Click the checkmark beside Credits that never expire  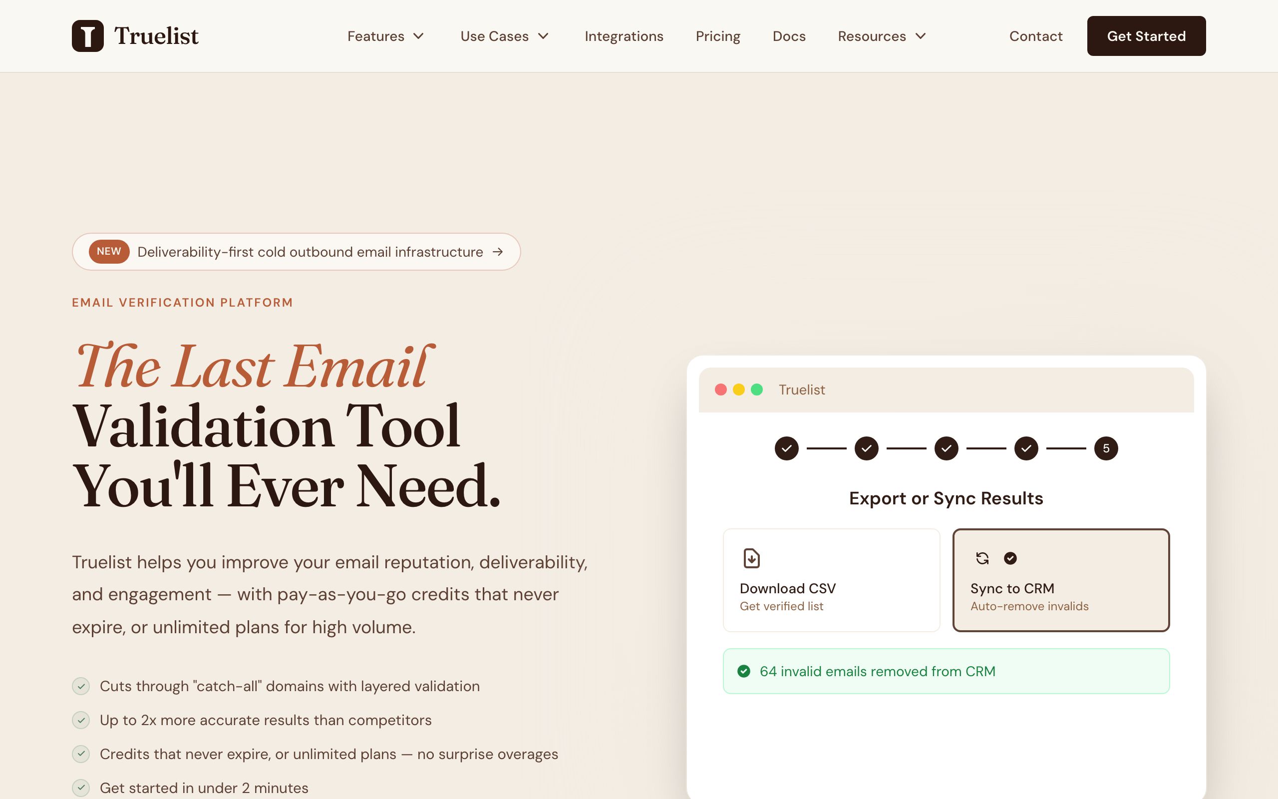pos(81,754)
